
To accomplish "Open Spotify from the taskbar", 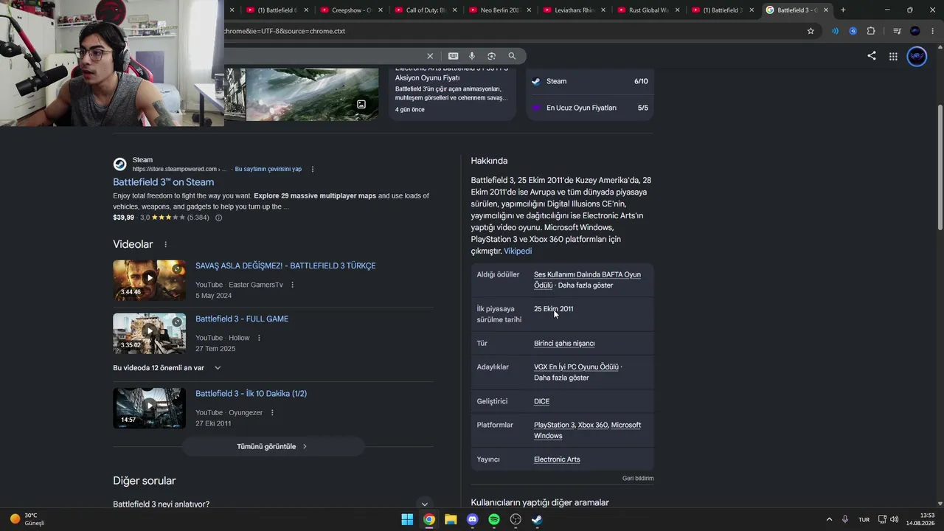I will (494, 519).
